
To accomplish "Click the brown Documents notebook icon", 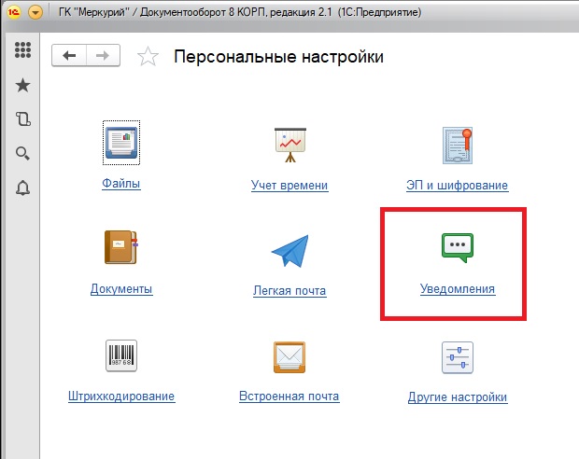I will coord(120,249).
